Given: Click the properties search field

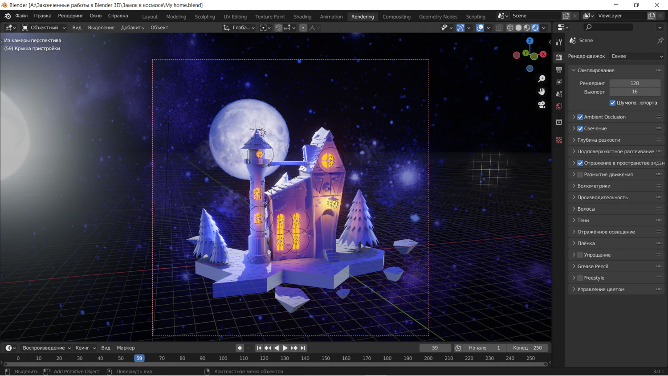Looking at the screenshot, I should [x=608, y=28].
